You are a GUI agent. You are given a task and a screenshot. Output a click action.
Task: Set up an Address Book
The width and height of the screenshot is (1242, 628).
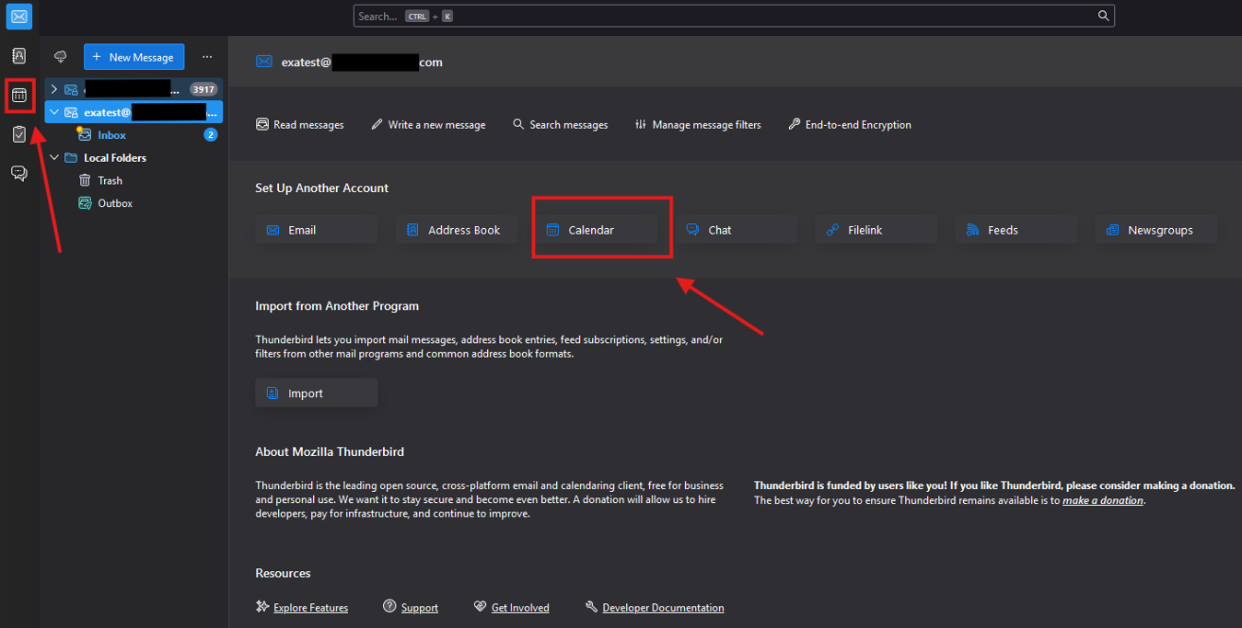(x=456, y=230)
